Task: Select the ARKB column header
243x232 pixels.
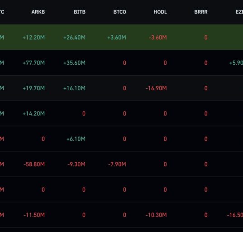Action: (x=38, y=12)
